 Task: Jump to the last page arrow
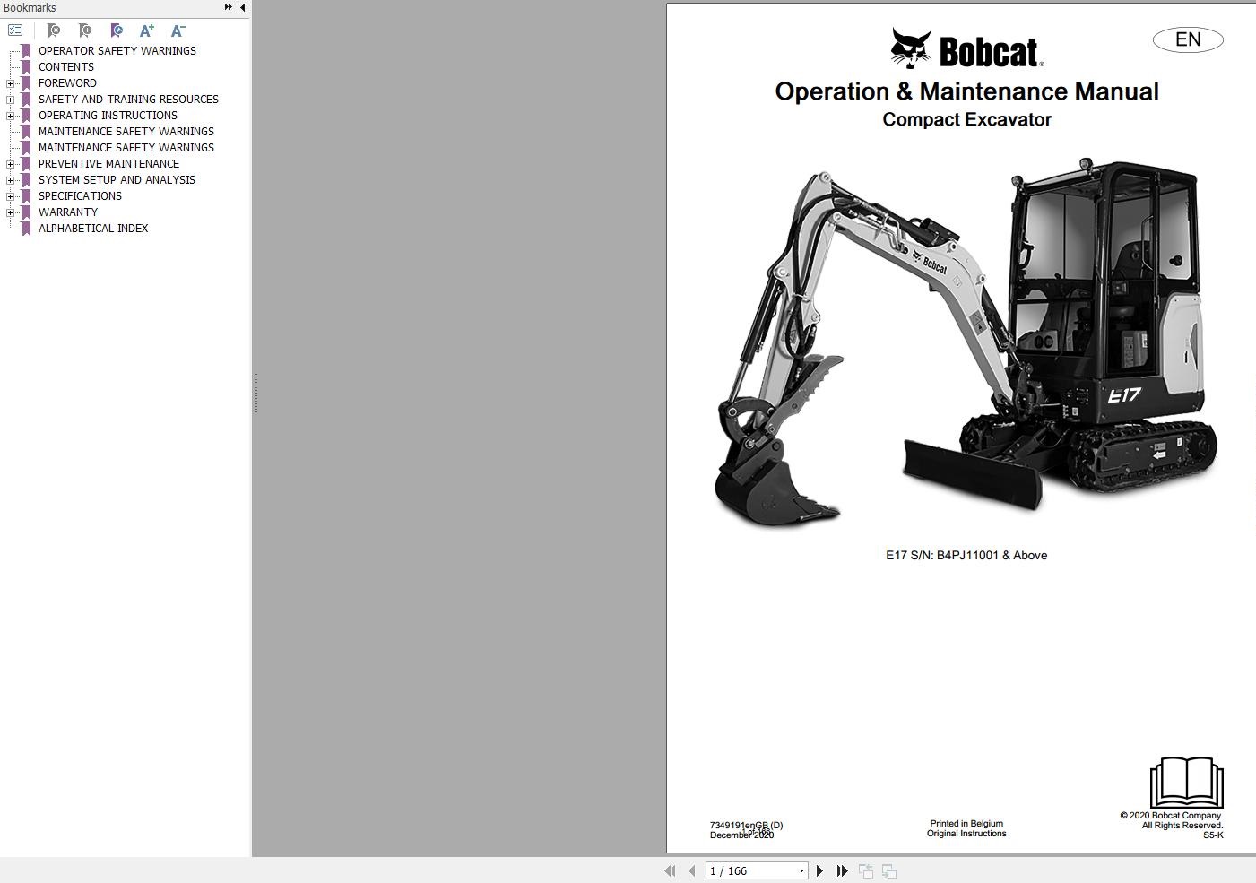[x=842, y=870]
